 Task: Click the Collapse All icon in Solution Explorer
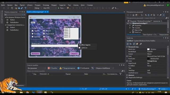(151, 15)
